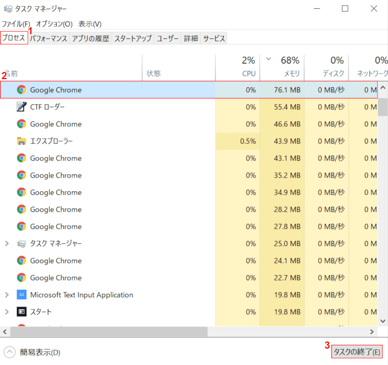
Task: Click Chrome icon of the 28.2 MB process
Action: click(x=21, y=209)
